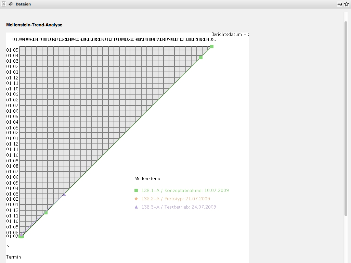Click the upper purple triangle marker on the diagonal
Viewport: 351px width, 263px height.
pos(64,195)
